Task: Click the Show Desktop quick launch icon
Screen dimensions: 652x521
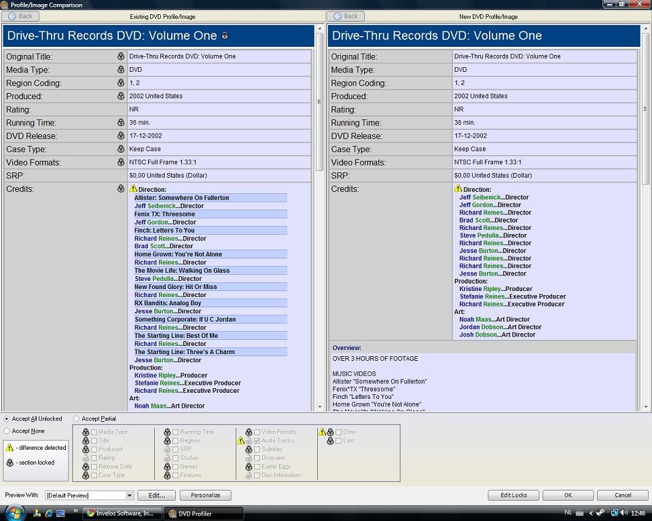Action: (60, 514)
